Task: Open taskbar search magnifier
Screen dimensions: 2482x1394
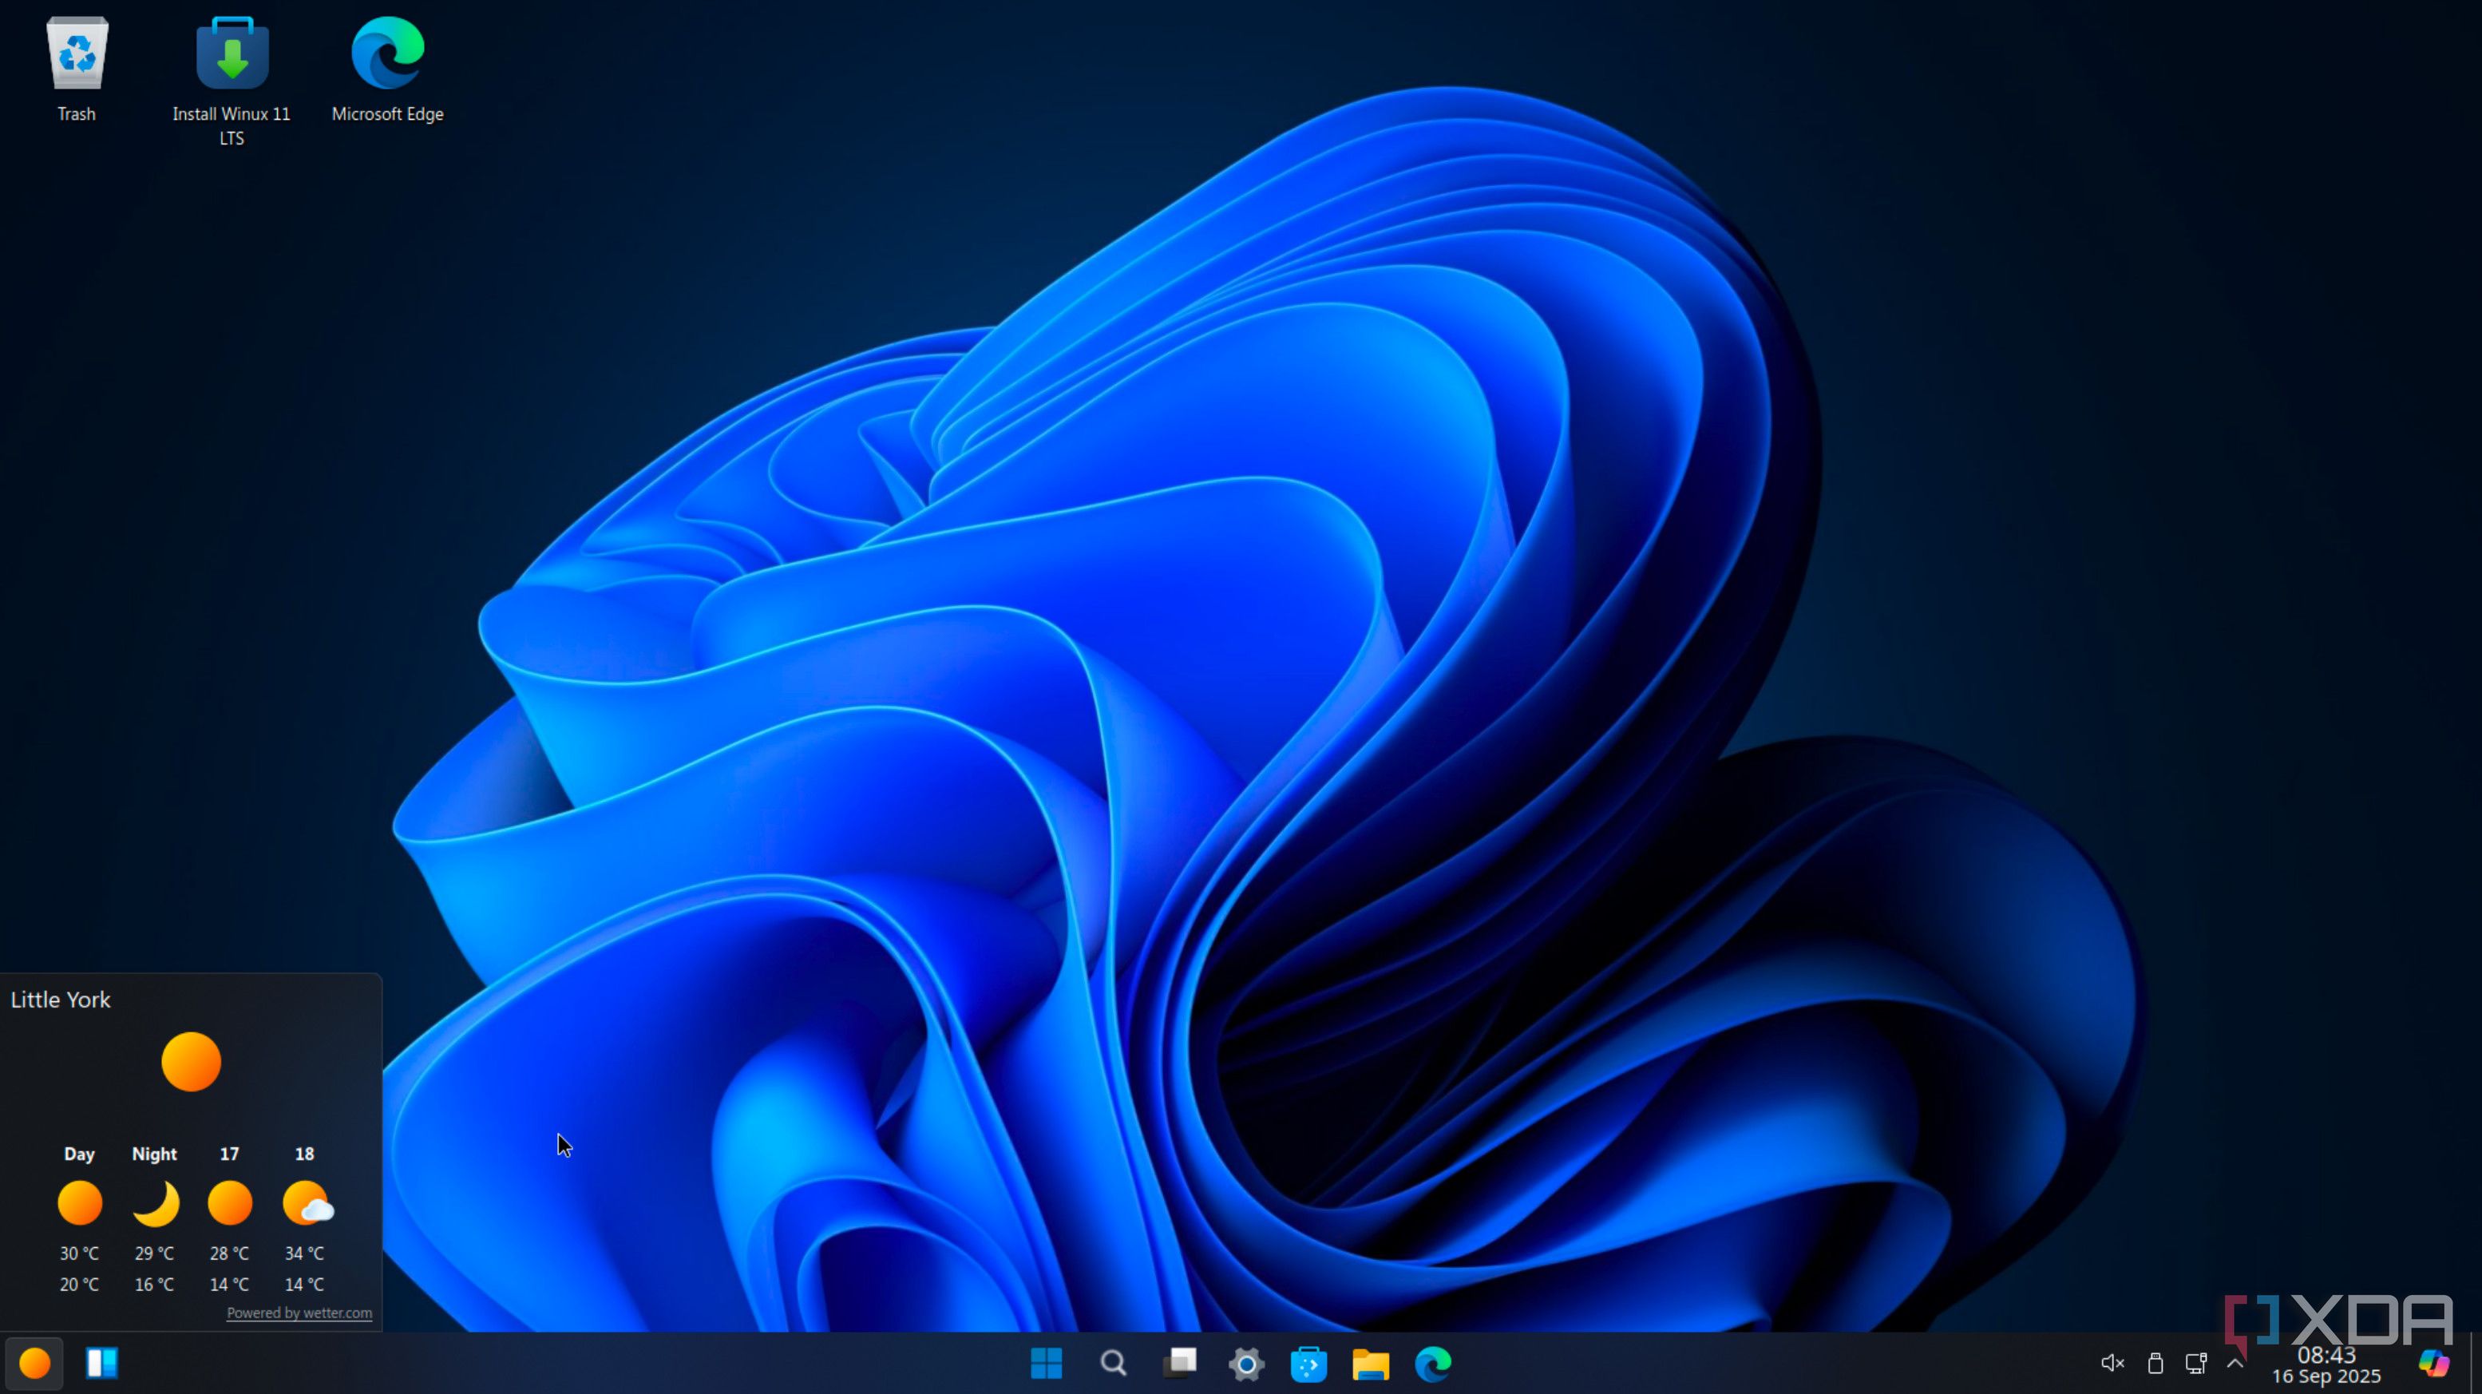Action: point(1113,1363)
